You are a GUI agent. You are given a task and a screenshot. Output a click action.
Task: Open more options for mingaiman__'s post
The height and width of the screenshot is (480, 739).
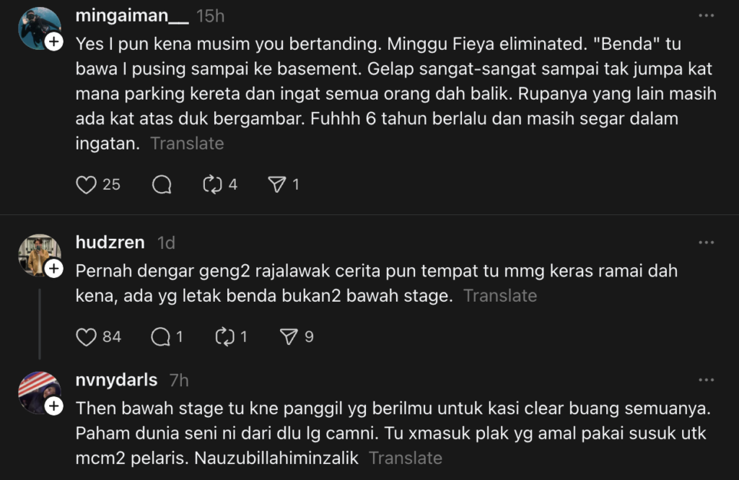tap(706, 15)
